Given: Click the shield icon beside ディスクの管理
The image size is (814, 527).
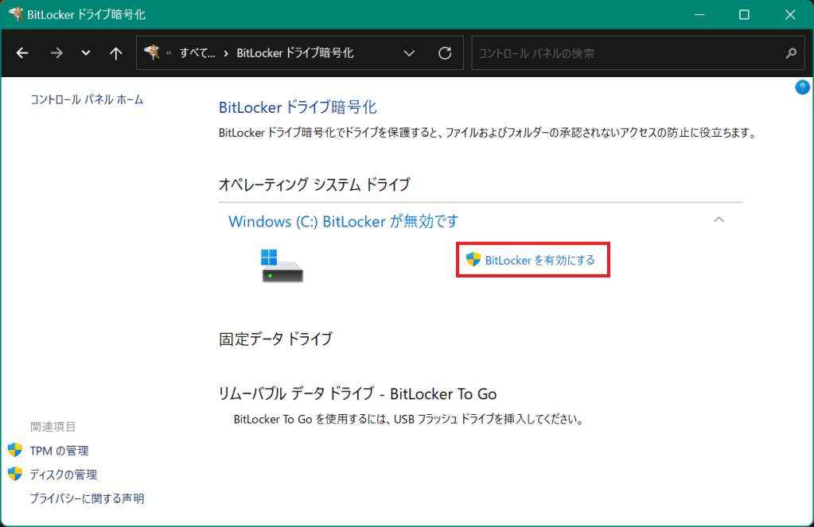Looking at the screenshot, I should pyautogui.click(x=15, y=474).
